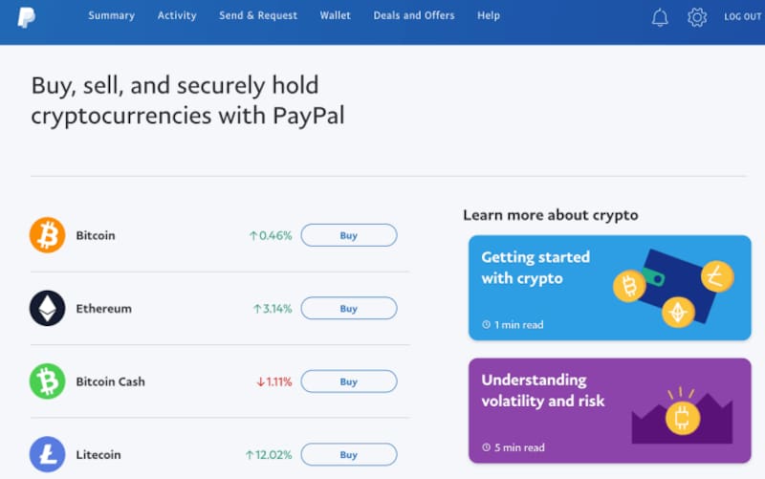Click the LOG OUT link
Viewport: 765px width, 479px height.
742,17
